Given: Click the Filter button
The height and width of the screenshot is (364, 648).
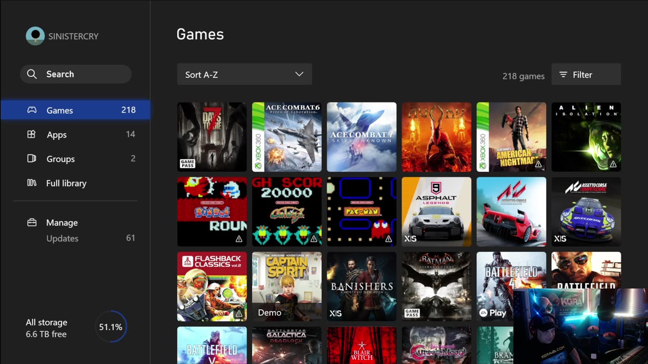Looking at the screenshot, I should (586, 74).
